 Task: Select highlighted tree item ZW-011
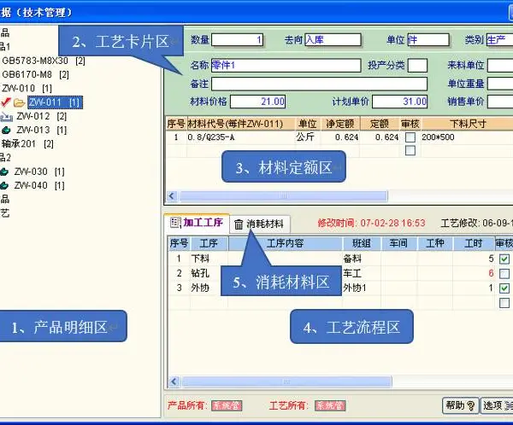[x=55, y=102]
